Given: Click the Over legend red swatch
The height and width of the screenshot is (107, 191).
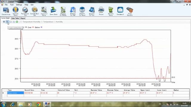Looking at the screenshot, I should click(x=33, y=27).
